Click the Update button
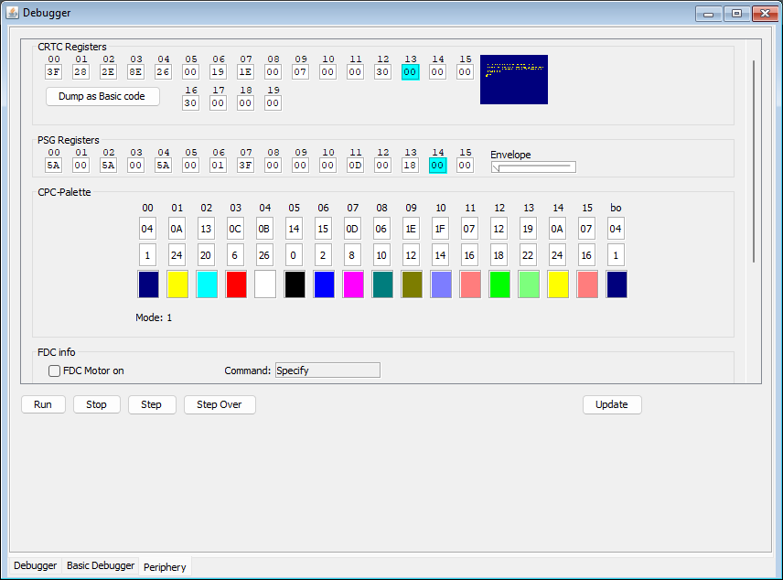 pos(612,404)
